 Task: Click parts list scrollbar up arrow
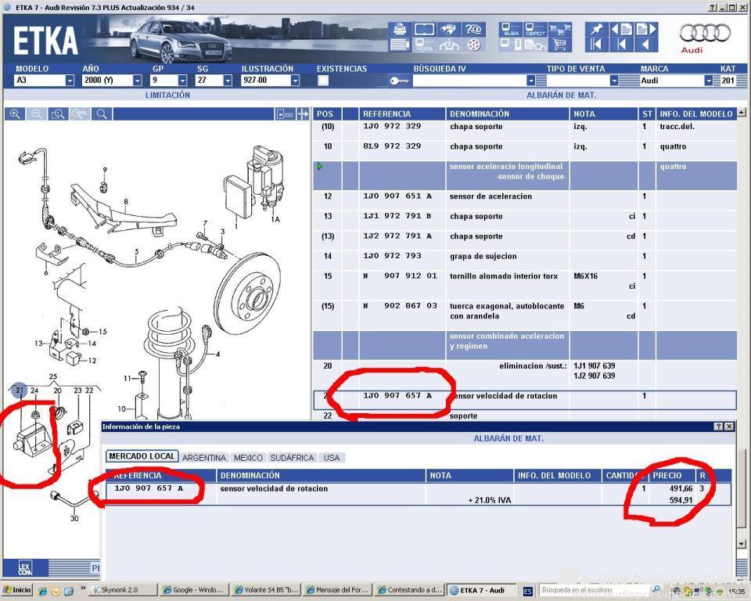(742, 113)
